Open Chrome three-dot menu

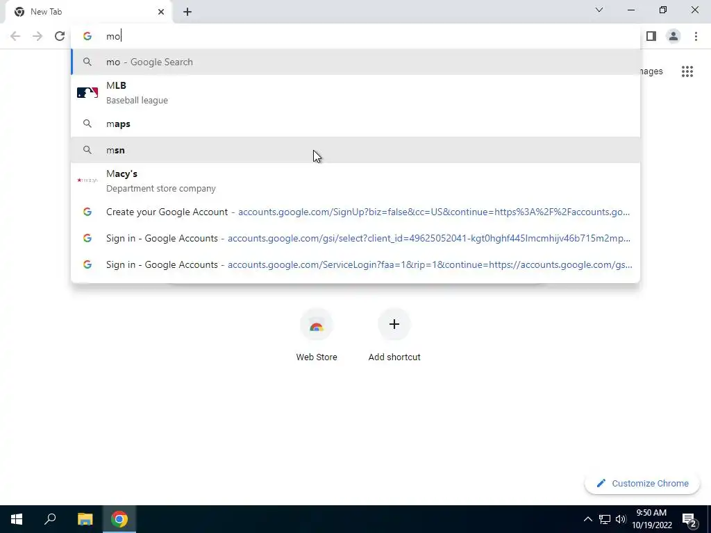(x=696, y=36)
